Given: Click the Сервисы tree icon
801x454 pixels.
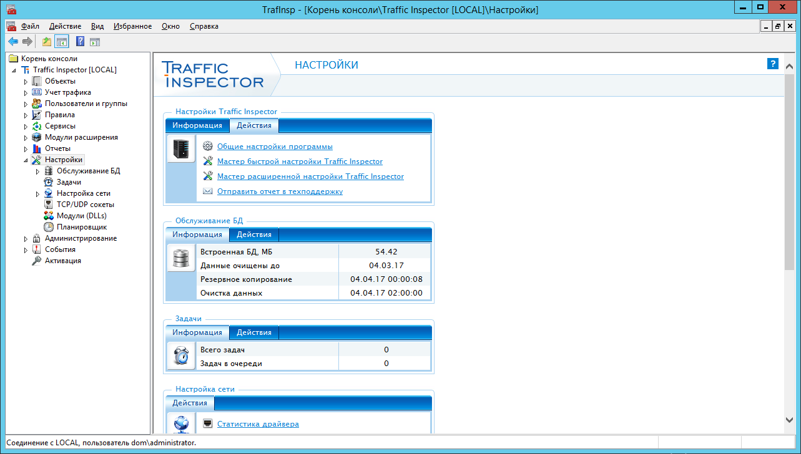Looking at the screenshot, I should 37,126.
